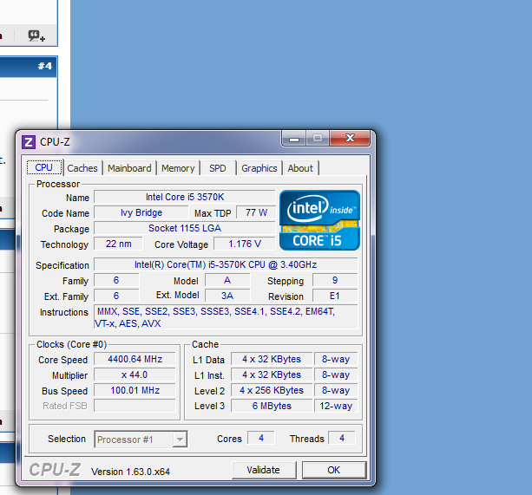Image resolution: width=532 pixels, height=495 pixels.
Task: Click the Version 1.63.0.x64 text
Action: 131,472
